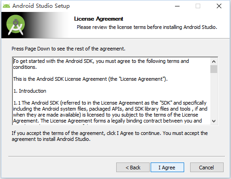Image resolution: width=231 pixels, height=179 pixels.
Task: Click inside the '1.1 The Android SDK' paragraph
Action: 110,112
